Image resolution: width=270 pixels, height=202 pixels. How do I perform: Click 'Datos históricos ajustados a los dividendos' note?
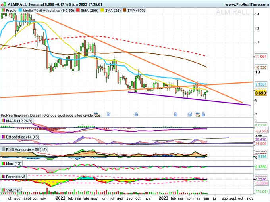(x=65, y=116)
